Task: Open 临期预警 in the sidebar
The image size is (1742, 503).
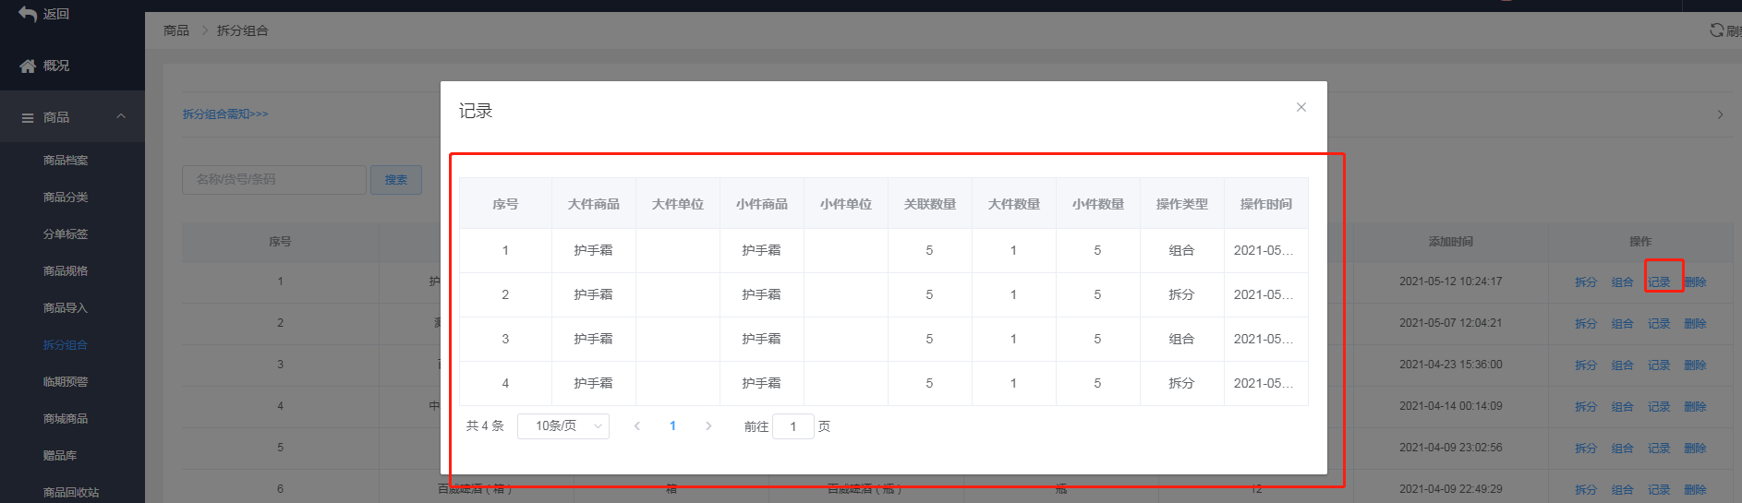Action: click(x=66, y=382)
